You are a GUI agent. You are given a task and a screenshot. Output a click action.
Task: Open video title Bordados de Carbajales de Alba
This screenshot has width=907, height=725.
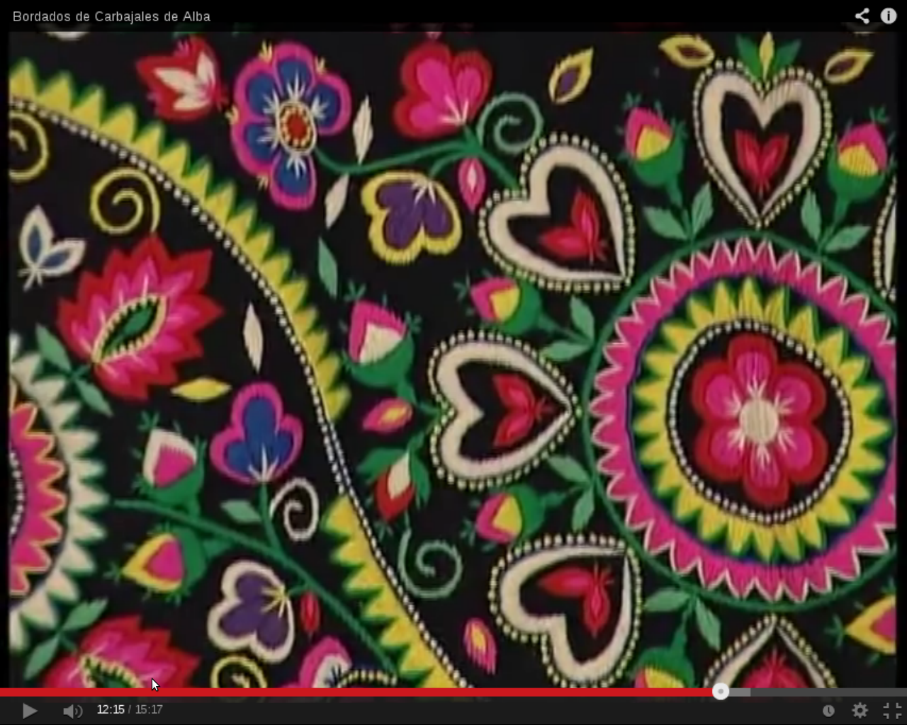click(x=112, y=16)
